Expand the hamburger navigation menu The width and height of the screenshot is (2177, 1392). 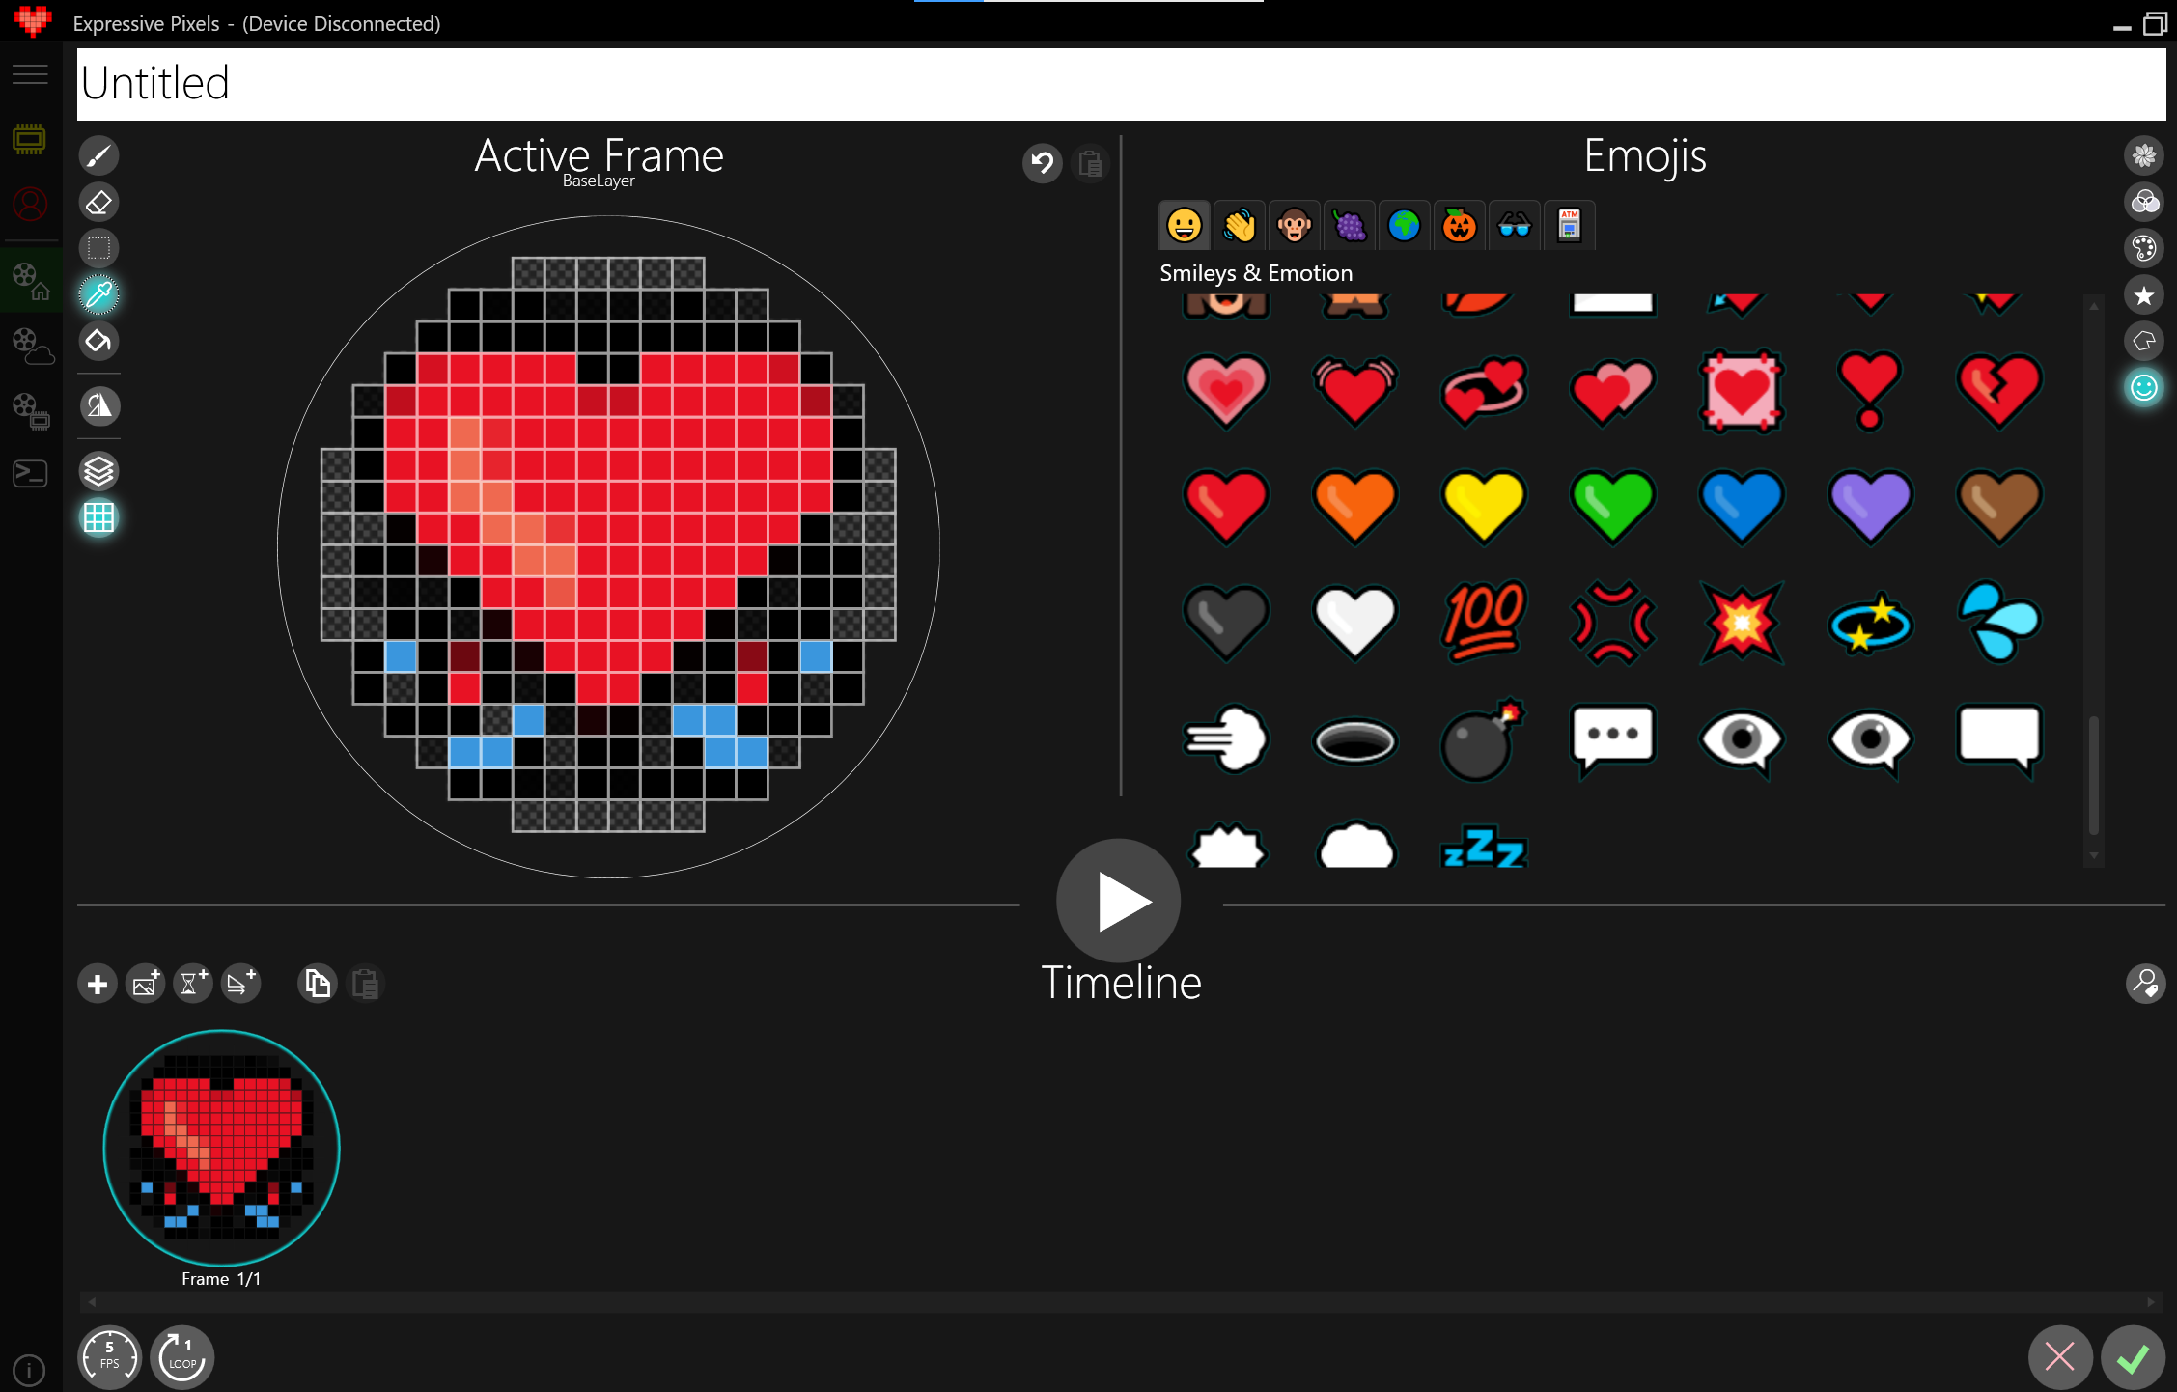(x=30, y=73)
